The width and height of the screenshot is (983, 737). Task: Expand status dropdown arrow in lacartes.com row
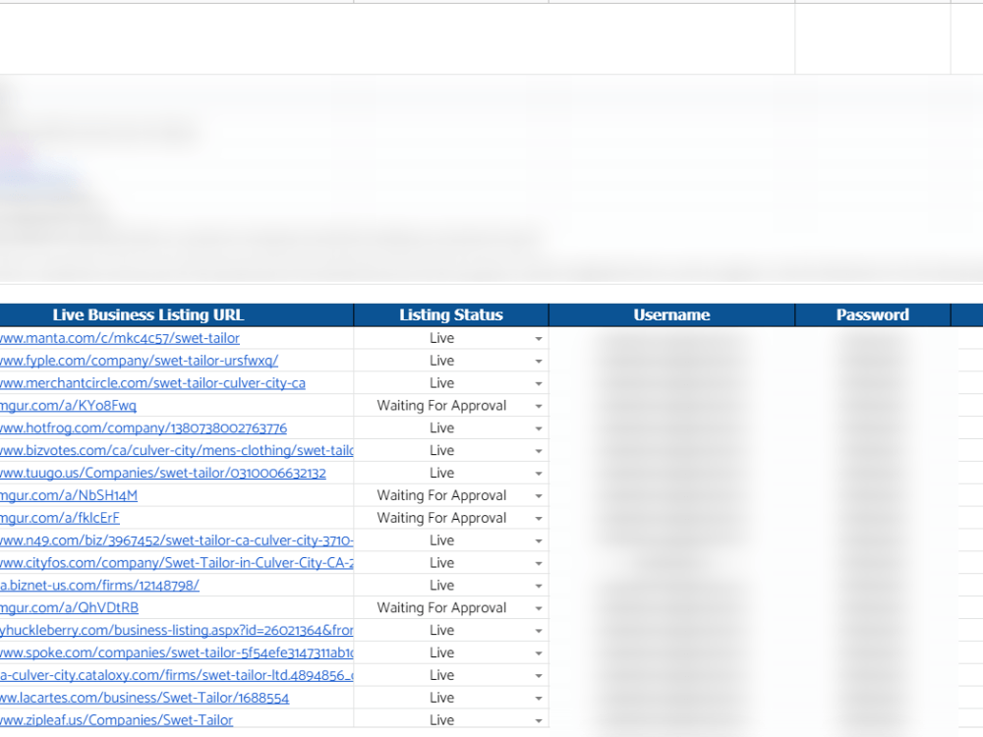[x=539, y=699]
